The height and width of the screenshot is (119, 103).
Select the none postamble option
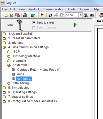point(21,74)
